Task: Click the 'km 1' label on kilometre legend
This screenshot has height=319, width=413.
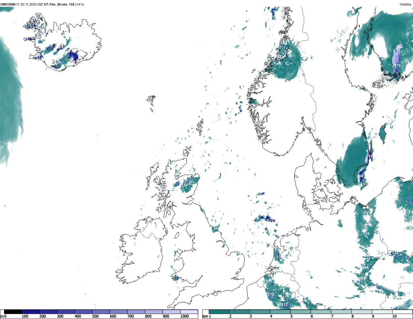Action: [207, 316]
